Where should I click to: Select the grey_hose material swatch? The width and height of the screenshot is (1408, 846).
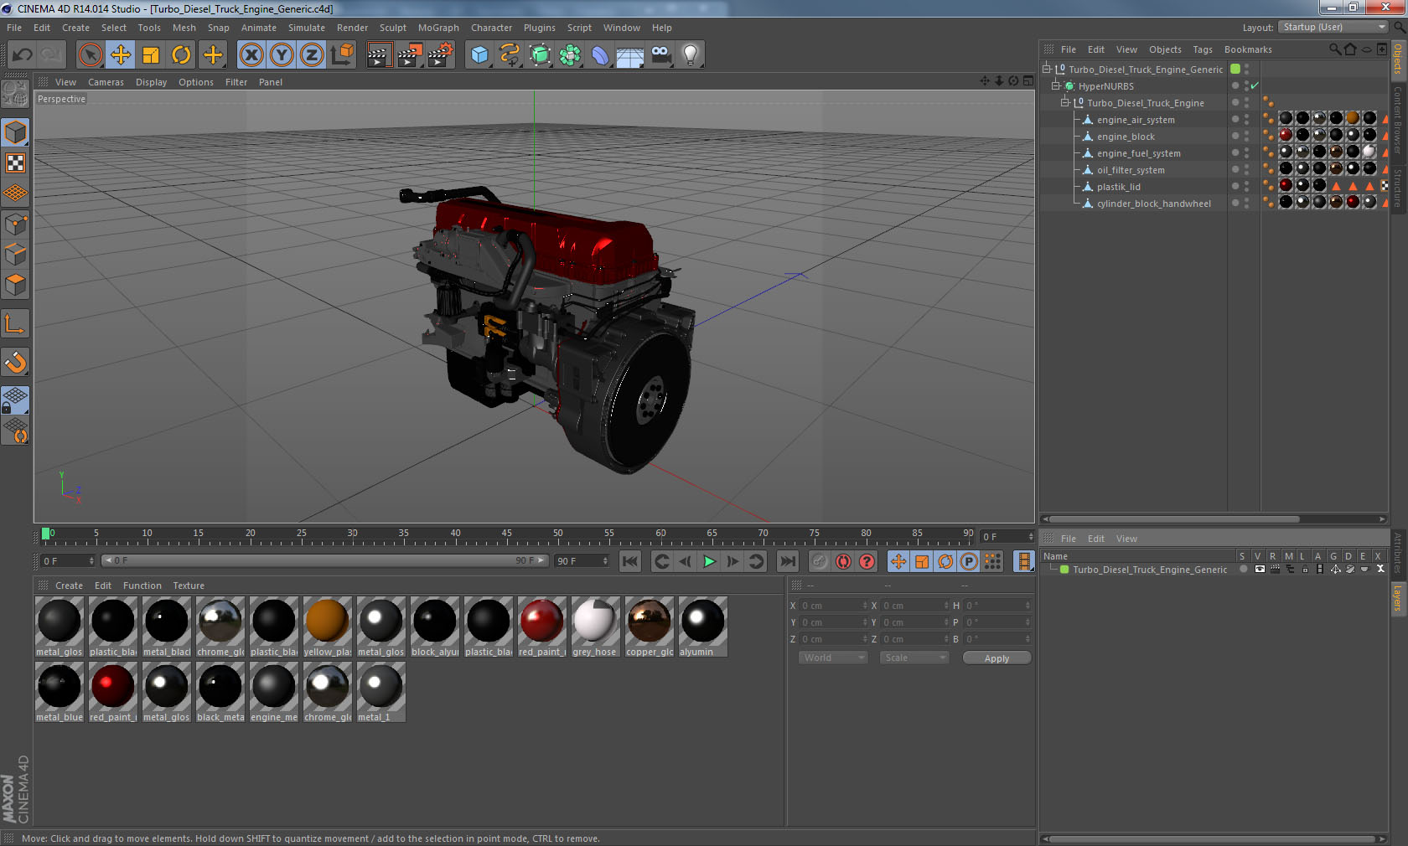(595, 627)
